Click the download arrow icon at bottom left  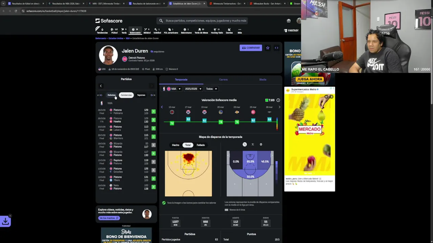pos(5,221)
